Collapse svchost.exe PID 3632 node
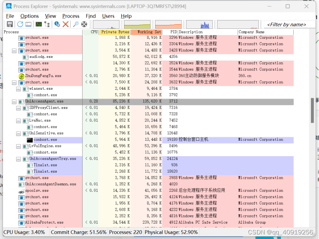This screenshot has width=319, height=239. (14, 82)
